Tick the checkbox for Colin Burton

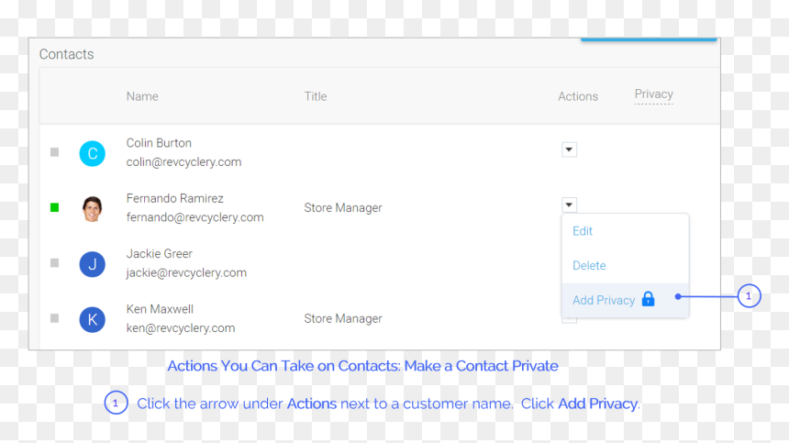(x=55, y=152)
